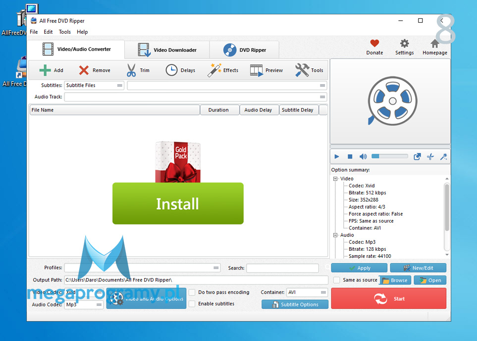Open the Help menu
Screen dimensions: 477x341
tap(82, 32)
